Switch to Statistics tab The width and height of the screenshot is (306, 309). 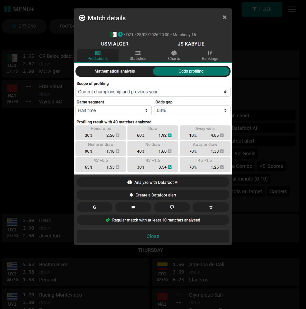click(138, 56)
